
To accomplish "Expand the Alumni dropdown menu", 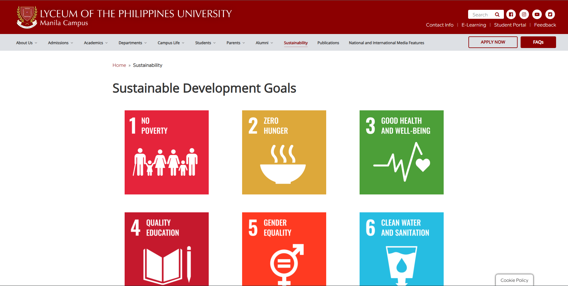I will pos(264,43).
